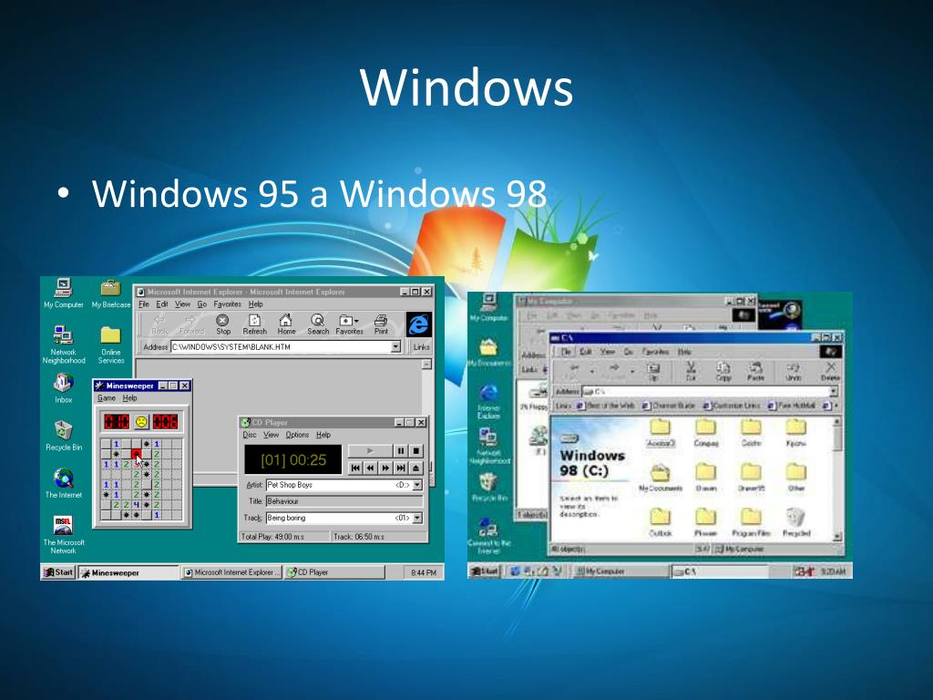The width and height of the screenshot is (933, 700).
Task: Open the Help menu in Minesweeper
Action: pyautogui.click(x=129, y=398)
